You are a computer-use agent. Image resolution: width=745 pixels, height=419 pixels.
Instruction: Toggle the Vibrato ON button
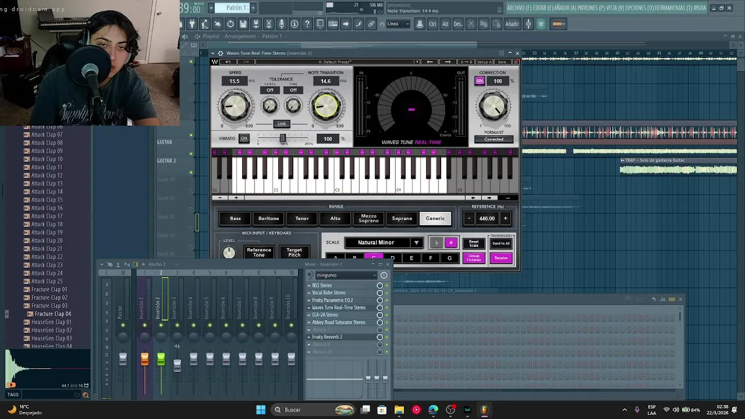point(244,139)
